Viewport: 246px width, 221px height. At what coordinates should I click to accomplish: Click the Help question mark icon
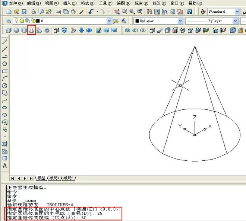pyautogui.click(x=190, y=12)
